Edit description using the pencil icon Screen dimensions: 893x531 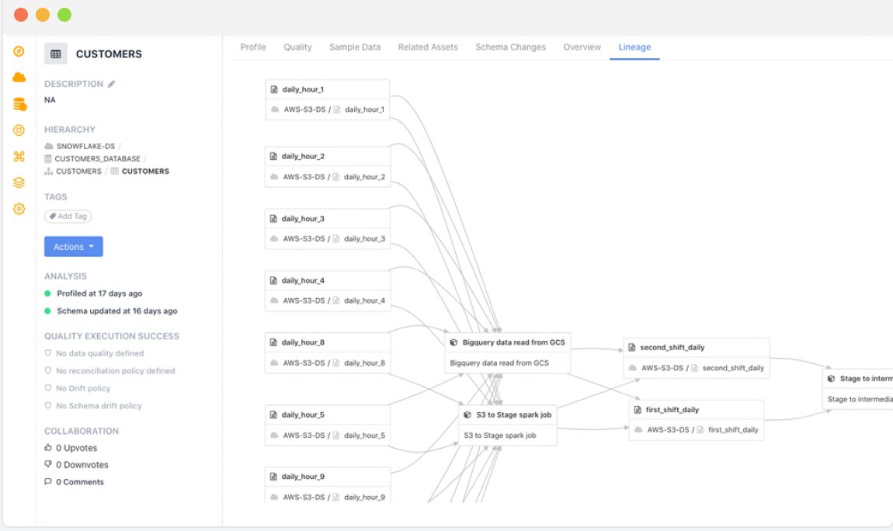[112, 84]
